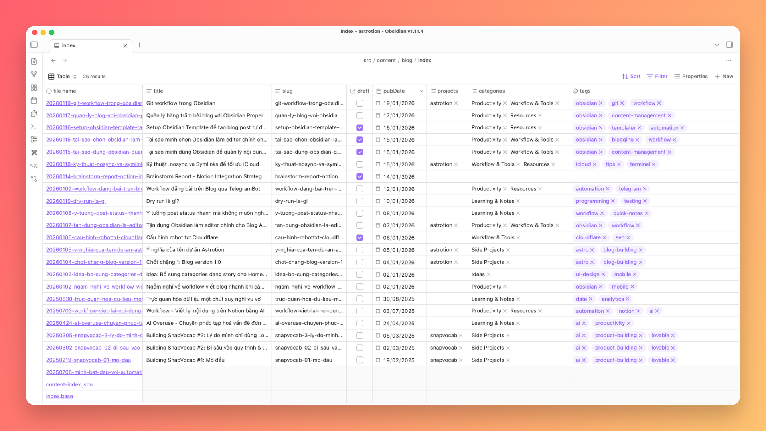Open the calendar daily note icon
The width and height of the screenshot is (766, 431).
coord(34,101)
